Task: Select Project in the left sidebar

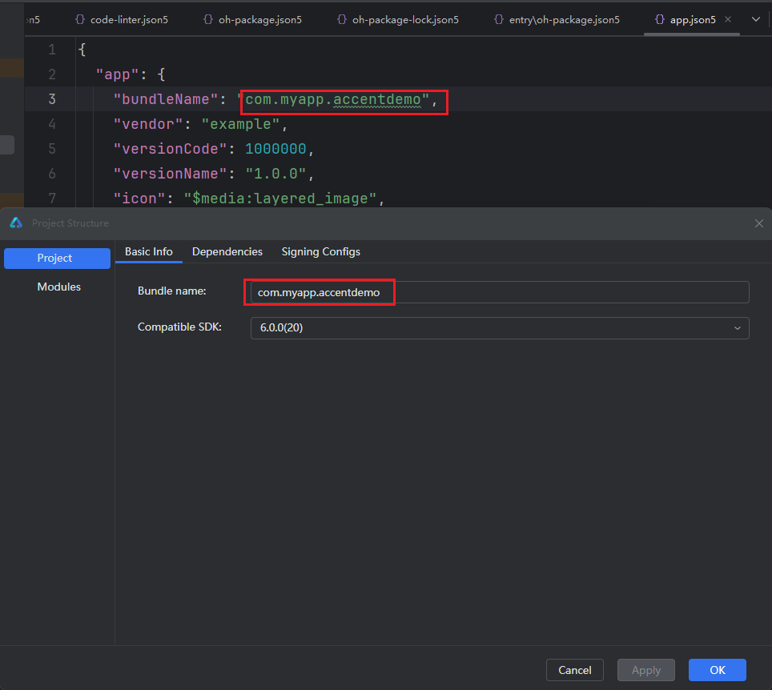Action: tap(55, 259)
